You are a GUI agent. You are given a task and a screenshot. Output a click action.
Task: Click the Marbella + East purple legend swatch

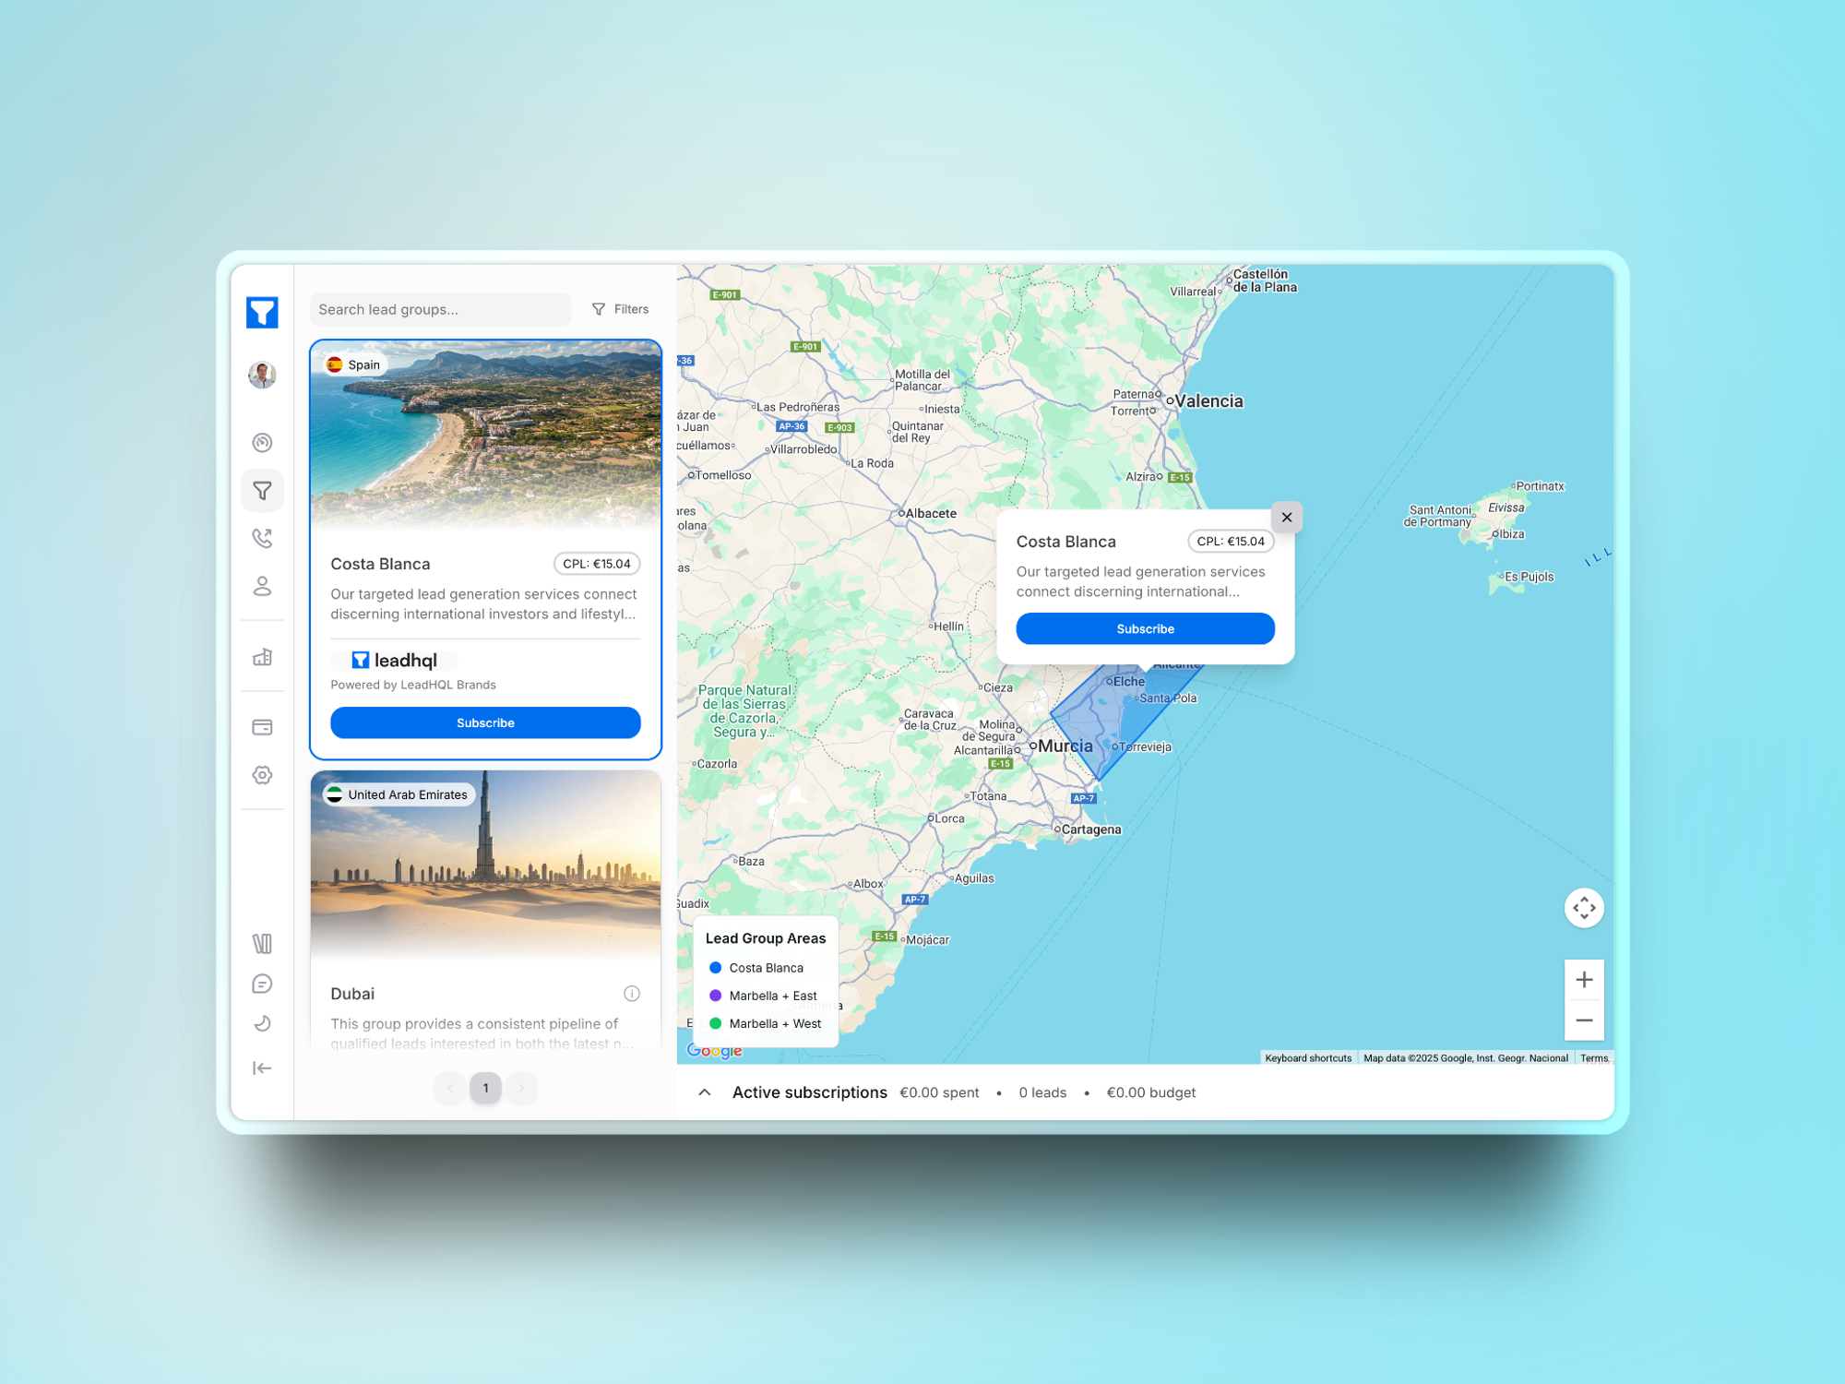point(715,996)
